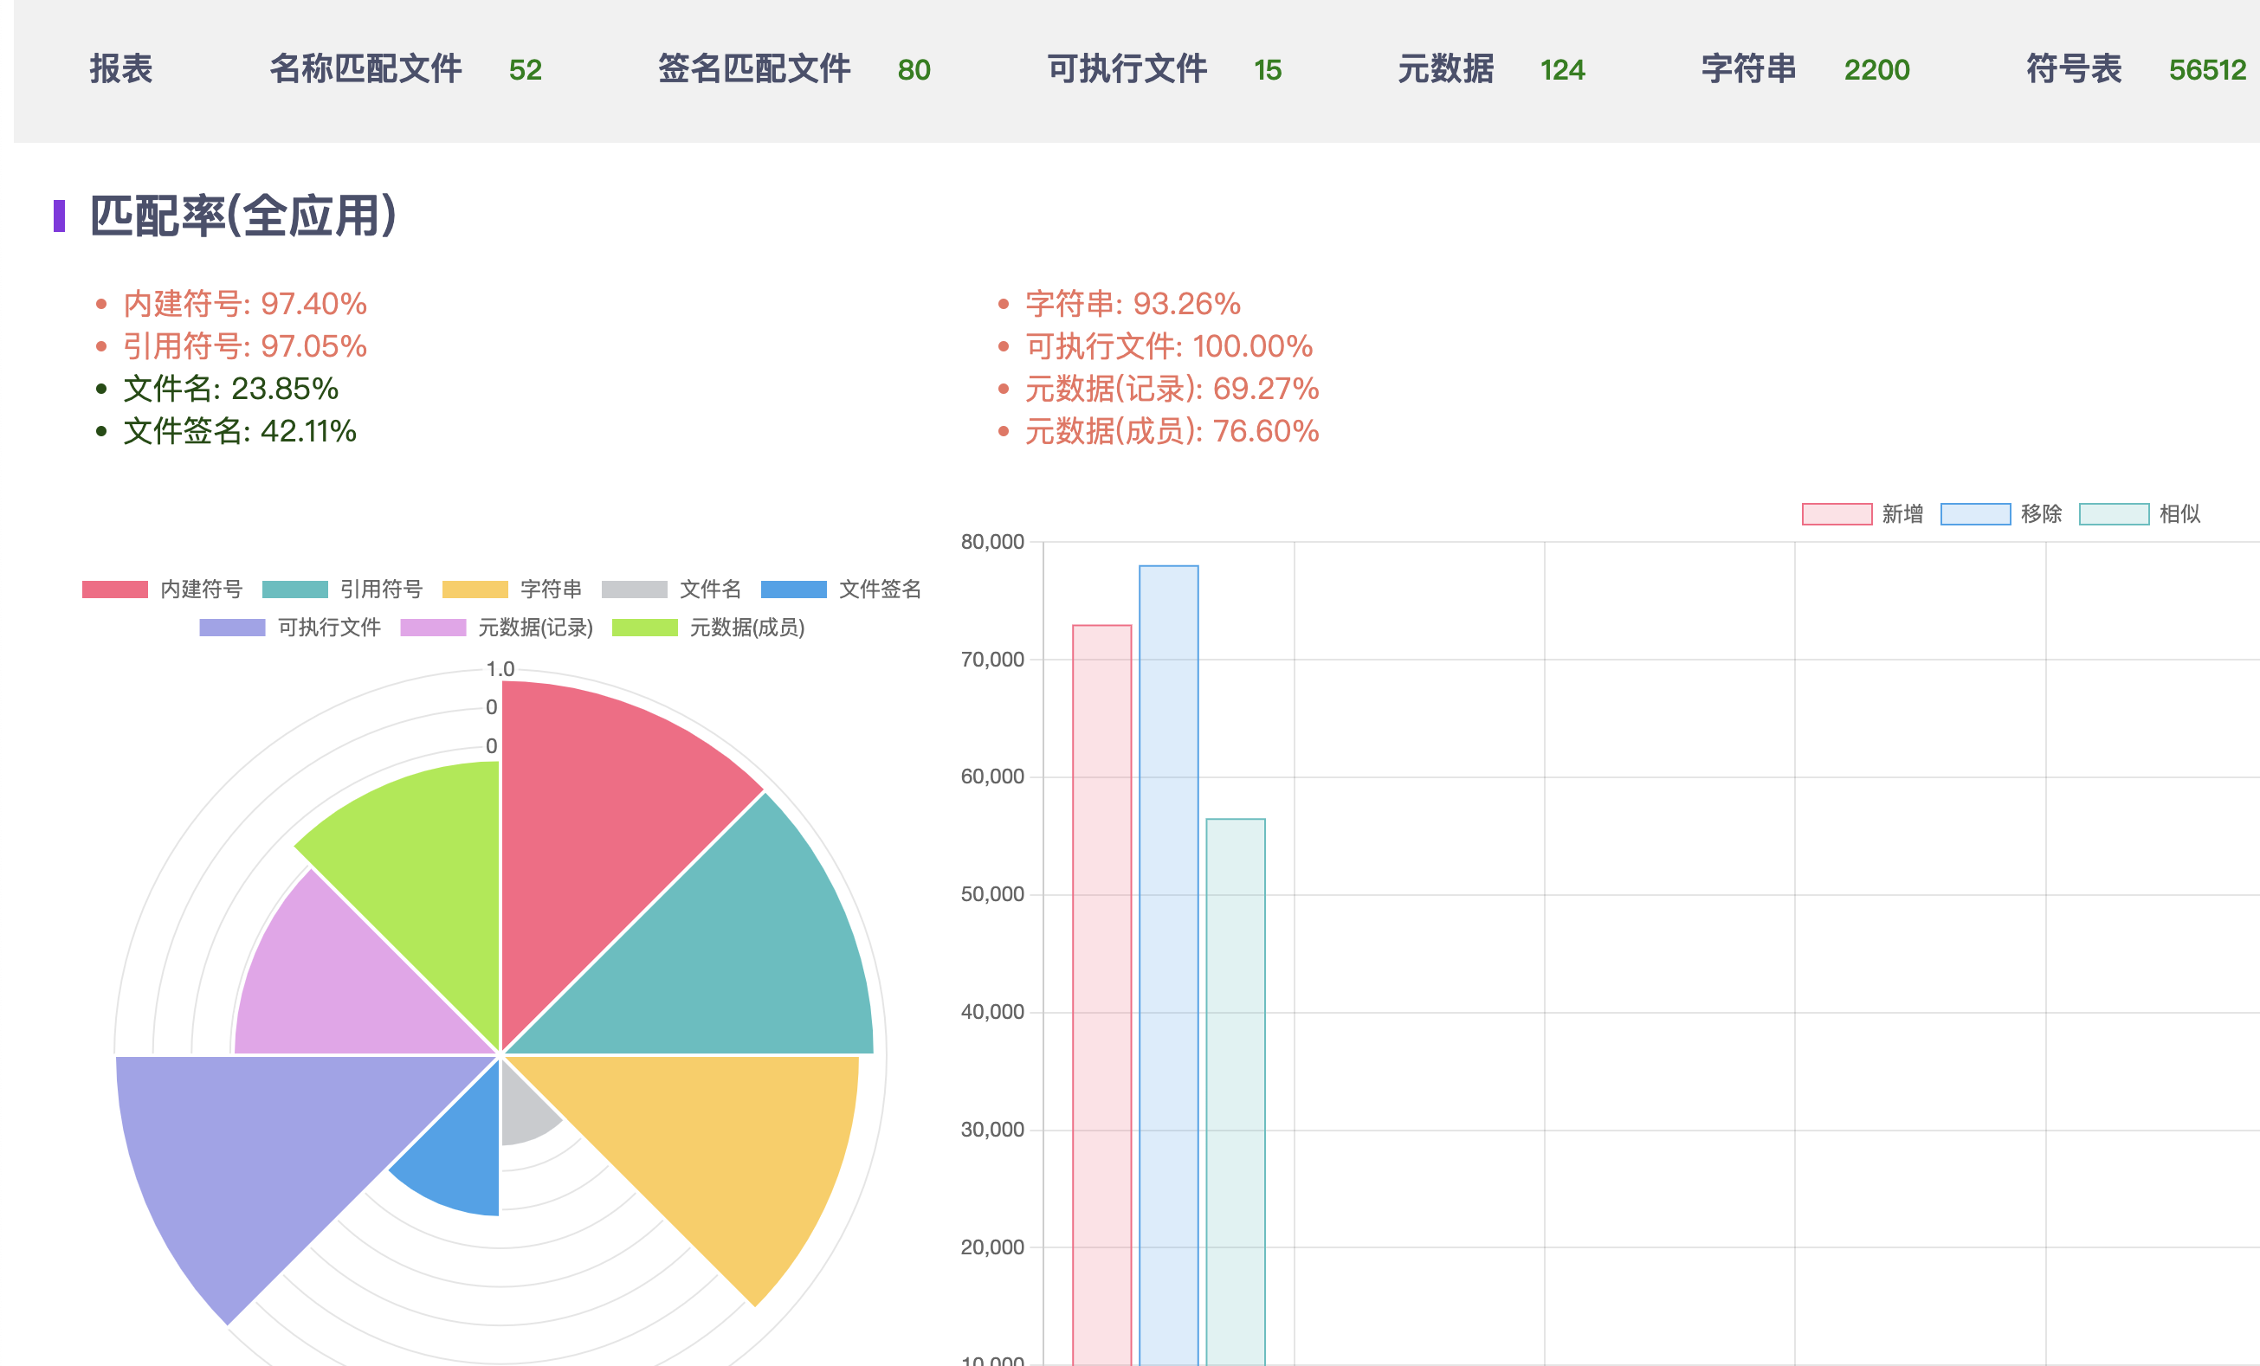Viewport: 2260px width, 1366px height.
Task: Toggle 字符串 legend entry in polar chart
Action: [x=512, y=590]
